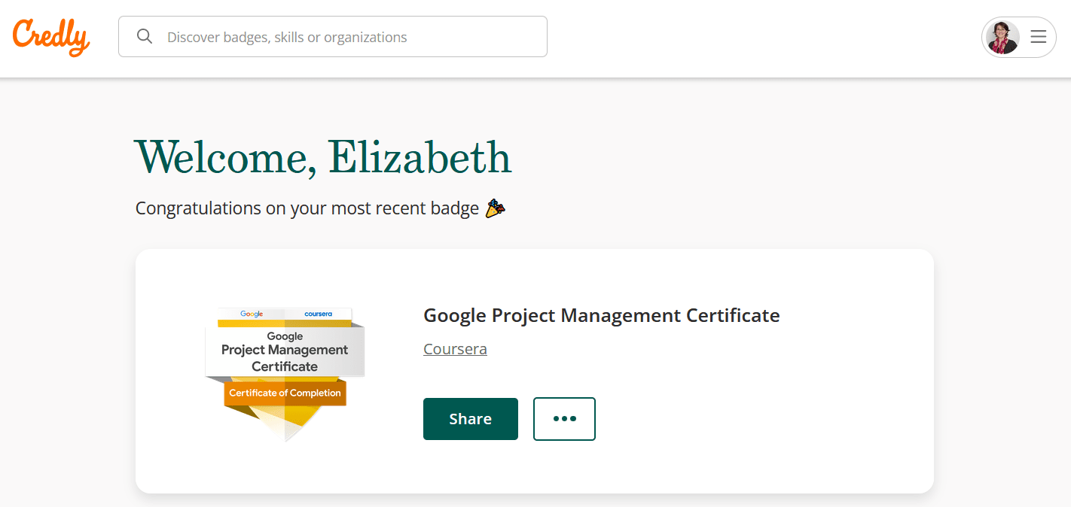Click the Credly logo
Screen dimensions: 1071x507
[x=51, y=37]
